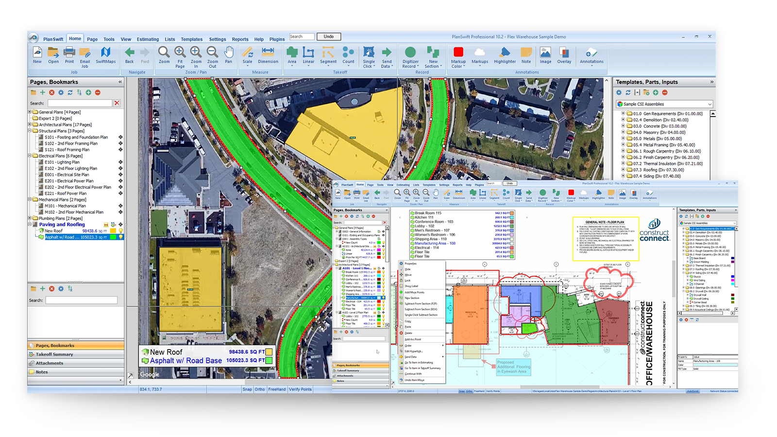The height and width of the screenshot is (437, 777).
Task: Toggle the Asphalt w/ Road lightbulb visibility
Action: tap(121, 237)
